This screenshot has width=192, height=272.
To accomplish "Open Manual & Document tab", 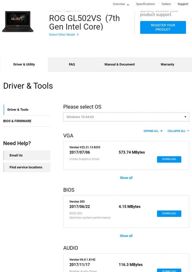I will tap(120, 64).
